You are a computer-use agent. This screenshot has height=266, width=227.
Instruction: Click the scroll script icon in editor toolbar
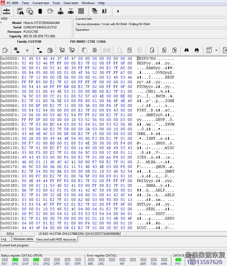[x=209, y=50]
